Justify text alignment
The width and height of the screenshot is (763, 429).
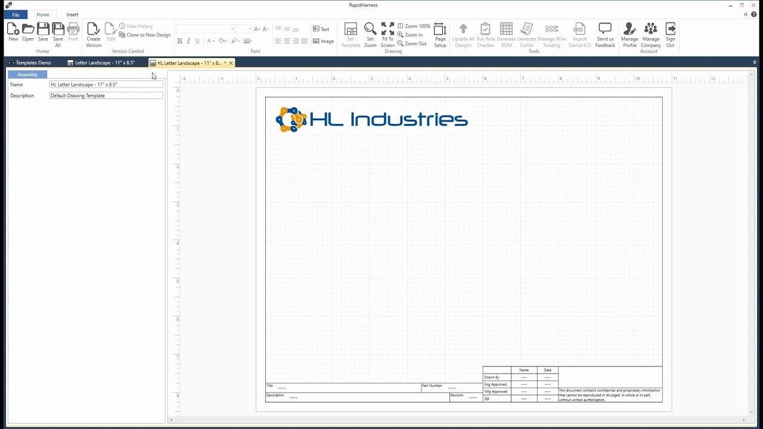click(x=305, y=41)
